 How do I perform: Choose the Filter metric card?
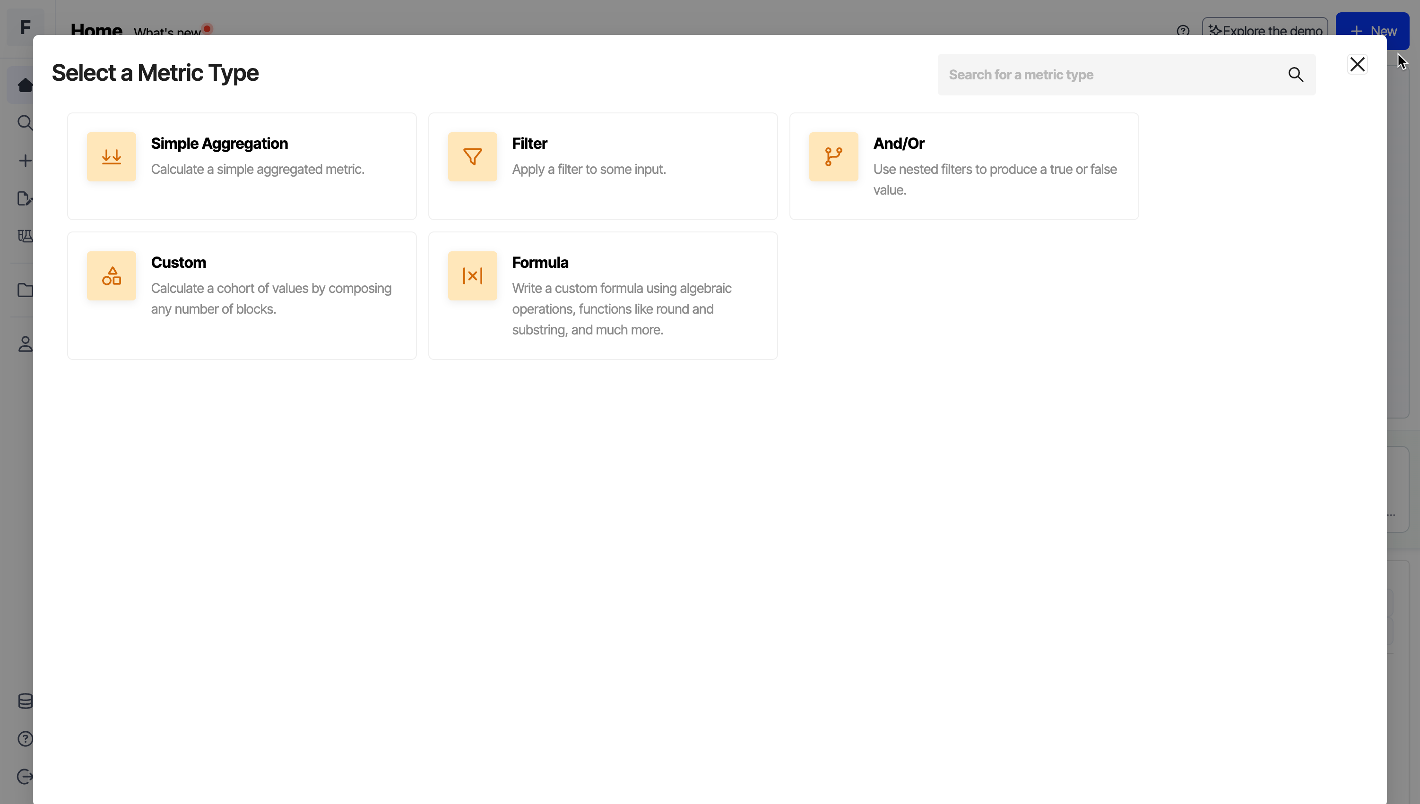(x=603, y=166)
